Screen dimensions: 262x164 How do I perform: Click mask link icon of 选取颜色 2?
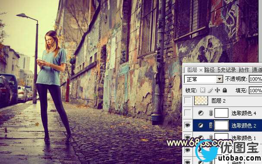[211, 126]
